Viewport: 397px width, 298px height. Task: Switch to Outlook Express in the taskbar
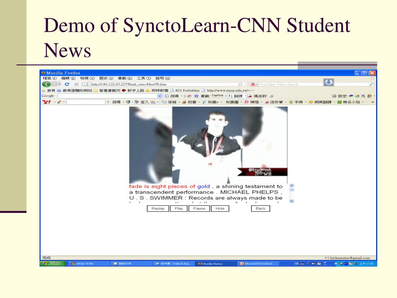[174, 263]
